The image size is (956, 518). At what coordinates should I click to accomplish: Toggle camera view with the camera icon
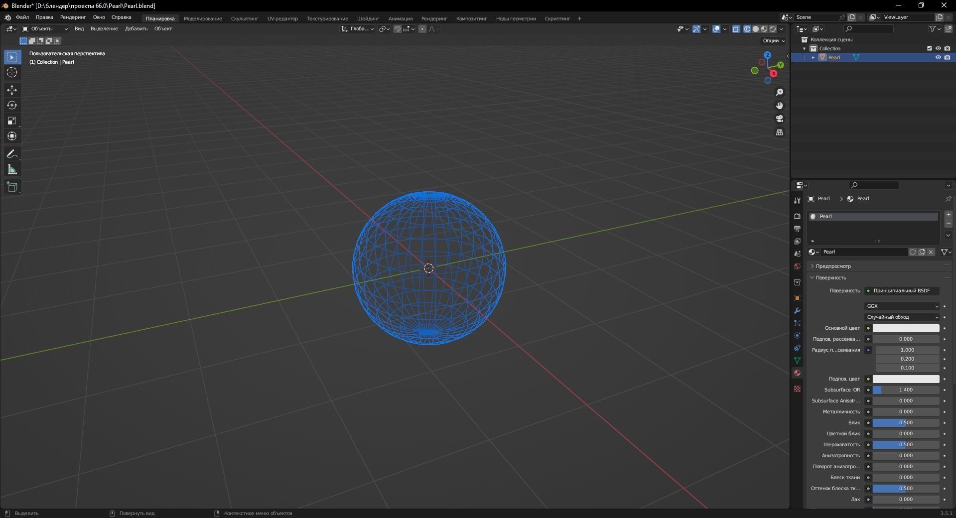tap(780, 119)
